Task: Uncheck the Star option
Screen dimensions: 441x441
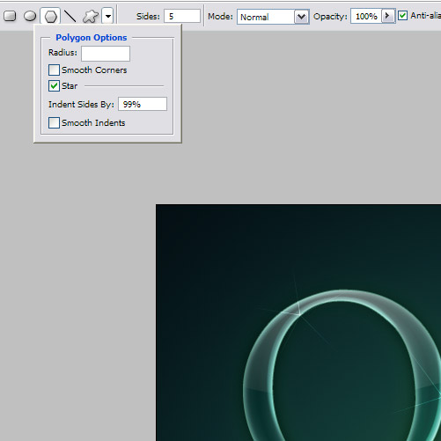Action: [54, 86]
